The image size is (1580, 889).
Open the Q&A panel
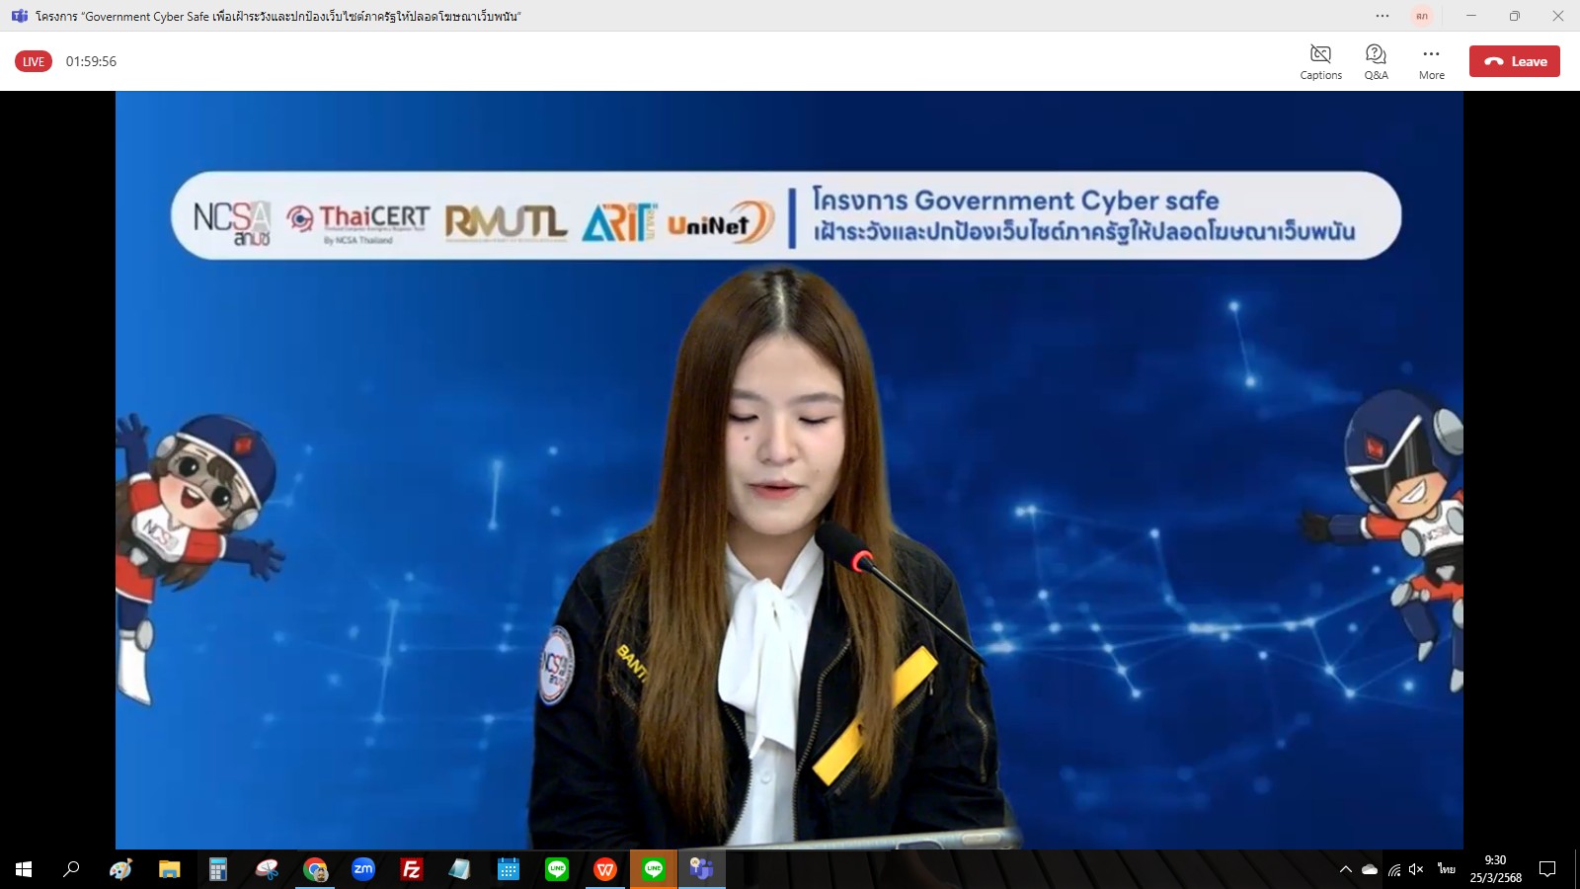pos(1376,61)
